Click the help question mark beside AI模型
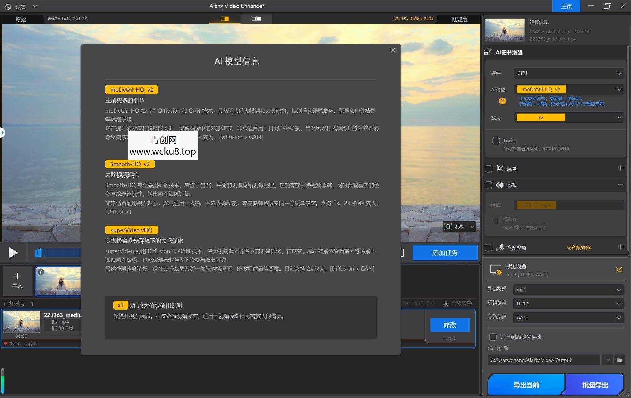The image size is (631, 398). [502, 101]
